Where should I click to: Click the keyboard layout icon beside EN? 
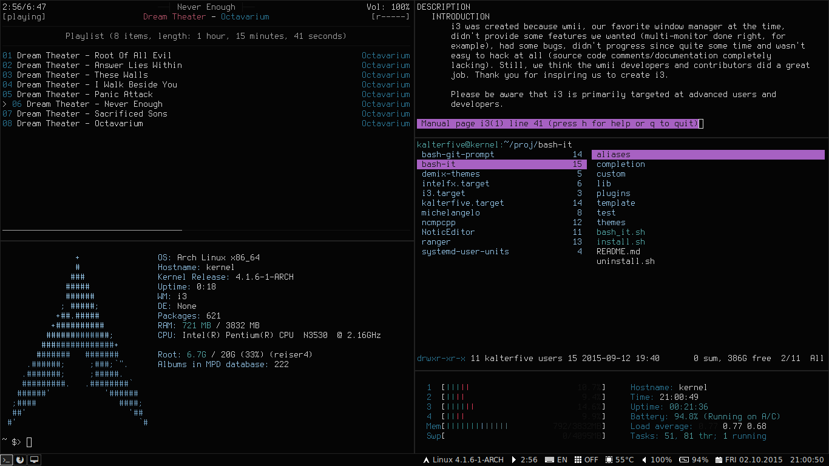[x=549, y=460]
